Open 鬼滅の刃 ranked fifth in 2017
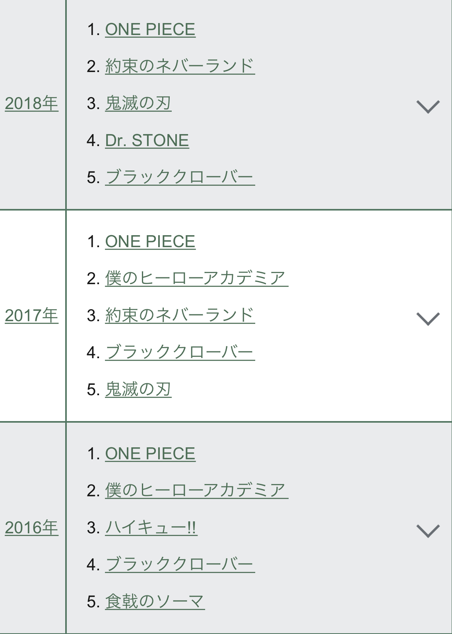 pyautogui.click(x=138, y=389)
